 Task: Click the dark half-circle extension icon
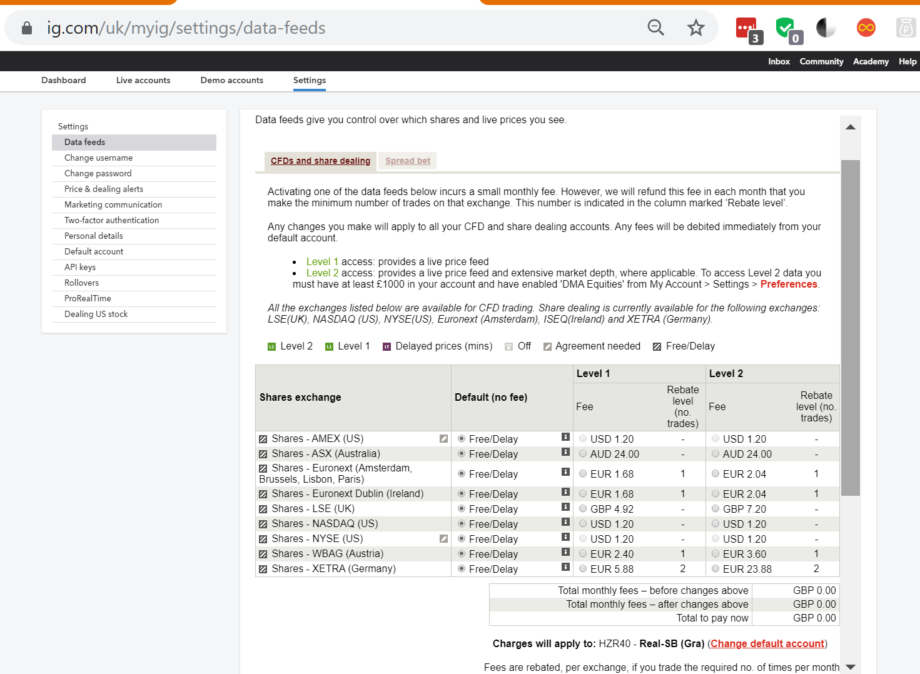coord(826,28)
